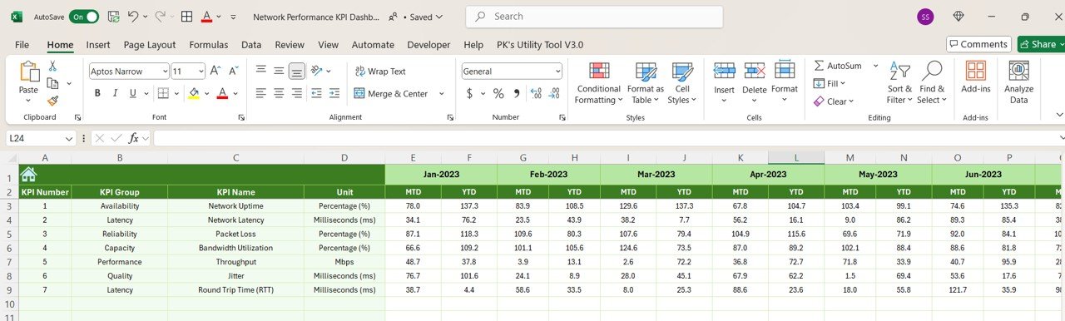Apply the red font color in ribbon
Image resolution: width=1065 pixels, height=321 pixels.
(223, 93)
